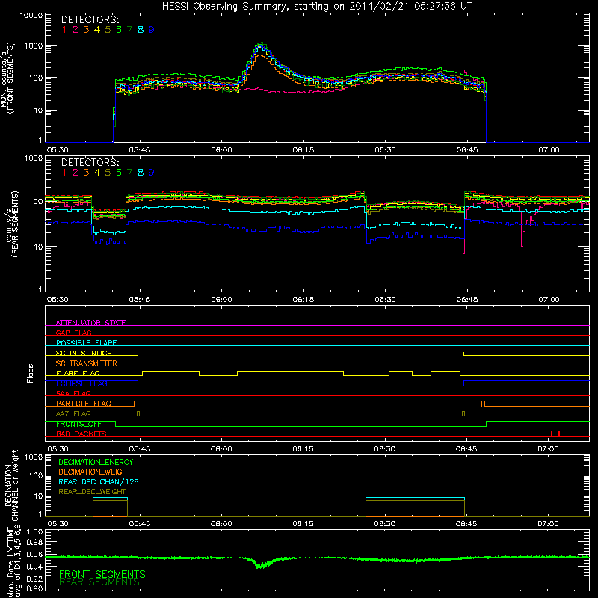Select detector 2 in rear segments legend
This screenshot has height=598, width=598.
(x=75, y=173)
